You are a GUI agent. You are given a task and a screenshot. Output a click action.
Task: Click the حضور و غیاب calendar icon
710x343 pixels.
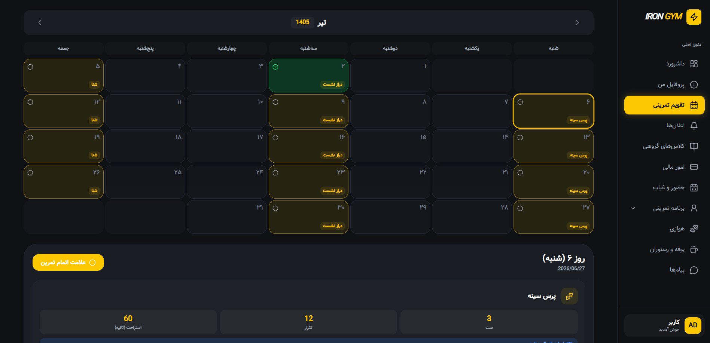(694, 187)
